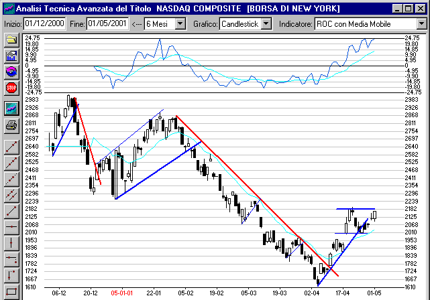
Task: Click the 01-05 date axis label
Action: point(374,293)
